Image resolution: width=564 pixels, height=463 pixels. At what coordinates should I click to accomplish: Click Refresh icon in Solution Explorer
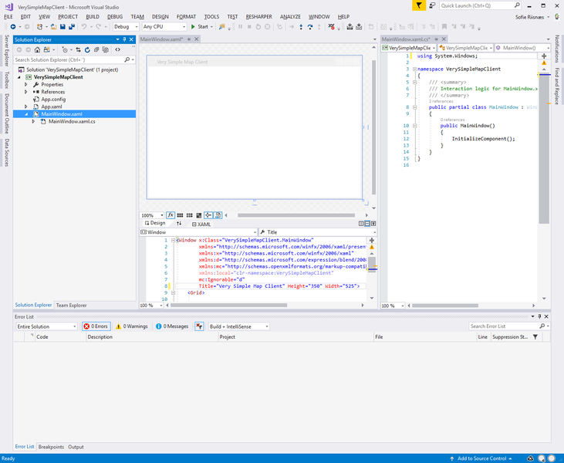pos(87,49)
